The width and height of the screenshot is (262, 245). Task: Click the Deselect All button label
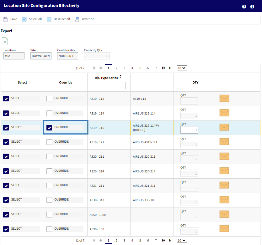62,19
